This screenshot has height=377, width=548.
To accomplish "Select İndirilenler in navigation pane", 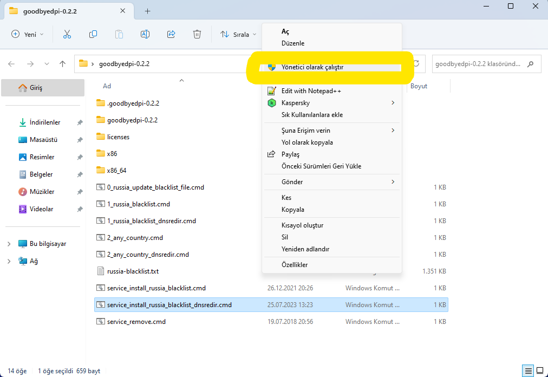I will coord(45,122).
